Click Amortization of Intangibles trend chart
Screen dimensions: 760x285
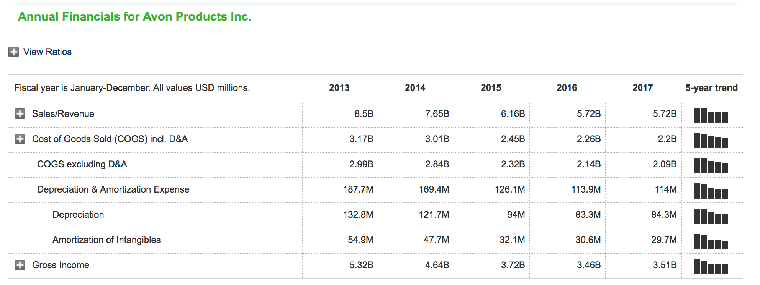click(x=711, y=241)
